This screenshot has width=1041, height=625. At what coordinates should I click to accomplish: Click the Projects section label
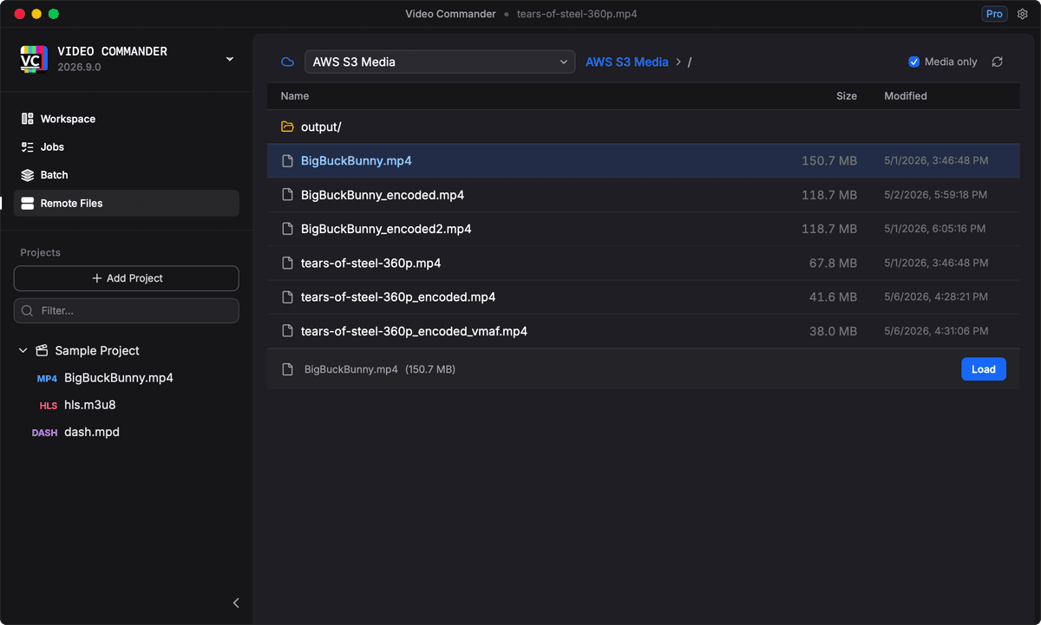(41, 252)
